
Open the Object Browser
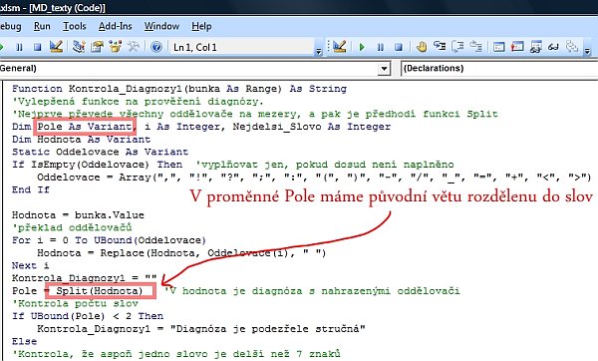(116, 47)
